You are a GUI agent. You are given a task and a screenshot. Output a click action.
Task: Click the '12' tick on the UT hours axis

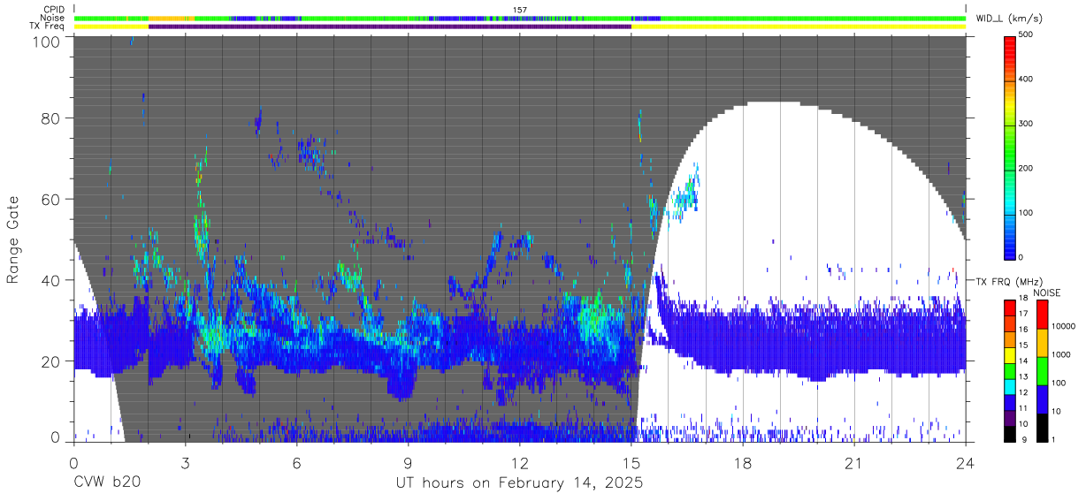[520, 462]
